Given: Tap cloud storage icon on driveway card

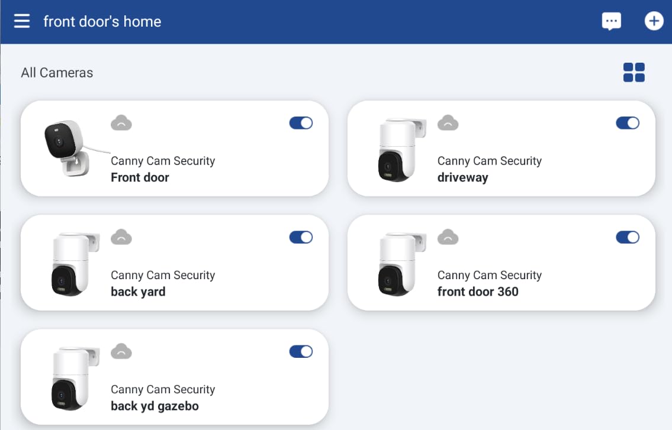Looking at the screenshot, I should tap(448, 123).
